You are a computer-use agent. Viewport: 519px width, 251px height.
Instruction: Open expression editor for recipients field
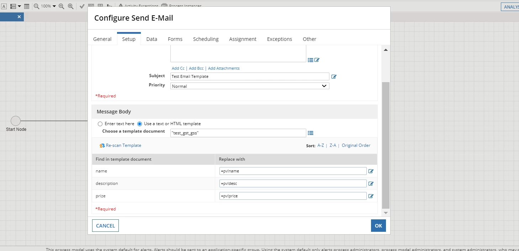click(x=317, y=60)
